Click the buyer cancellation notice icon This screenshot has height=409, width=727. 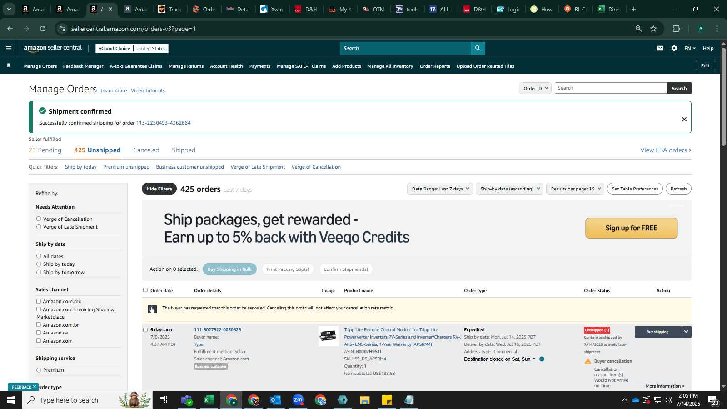[152, 309]
